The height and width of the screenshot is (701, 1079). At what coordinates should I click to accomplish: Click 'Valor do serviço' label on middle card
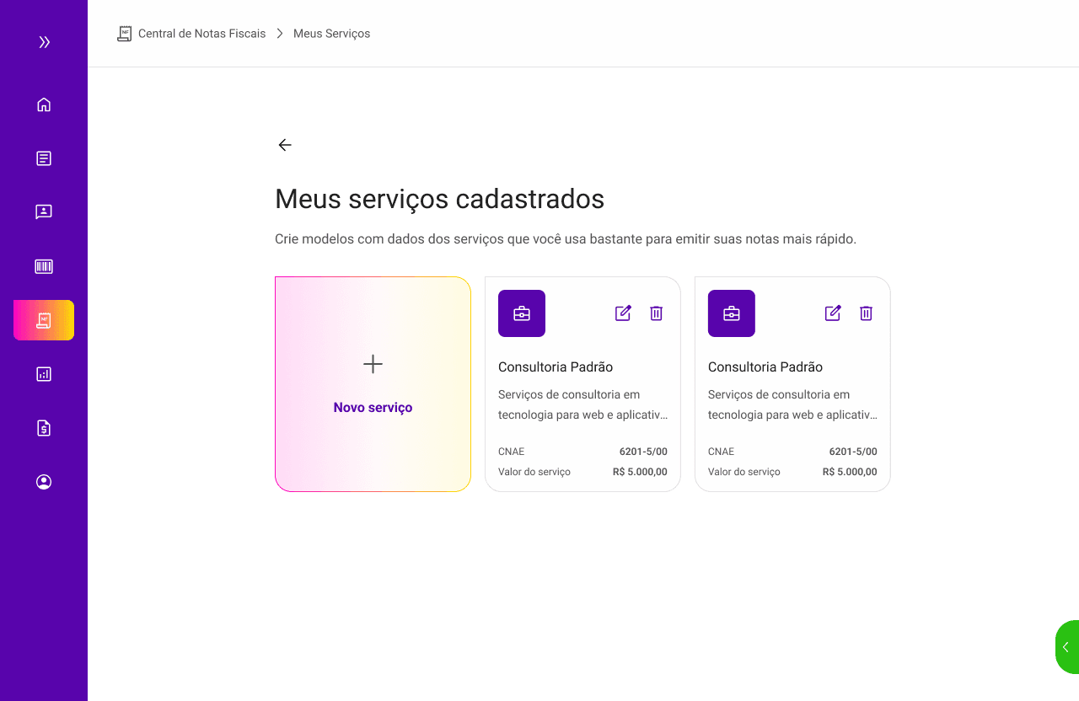click(x=534, y=472)
